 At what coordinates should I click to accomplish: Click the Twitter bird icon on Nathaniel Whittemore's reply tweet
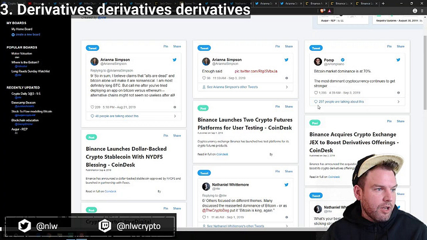(x=286, y=185)
